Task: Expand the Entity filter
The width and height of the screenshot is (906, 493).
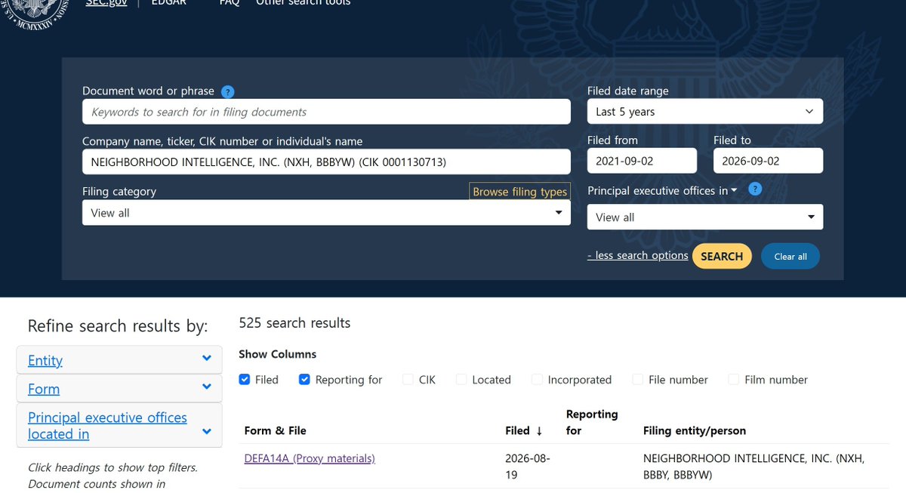Action: (119, 360)
